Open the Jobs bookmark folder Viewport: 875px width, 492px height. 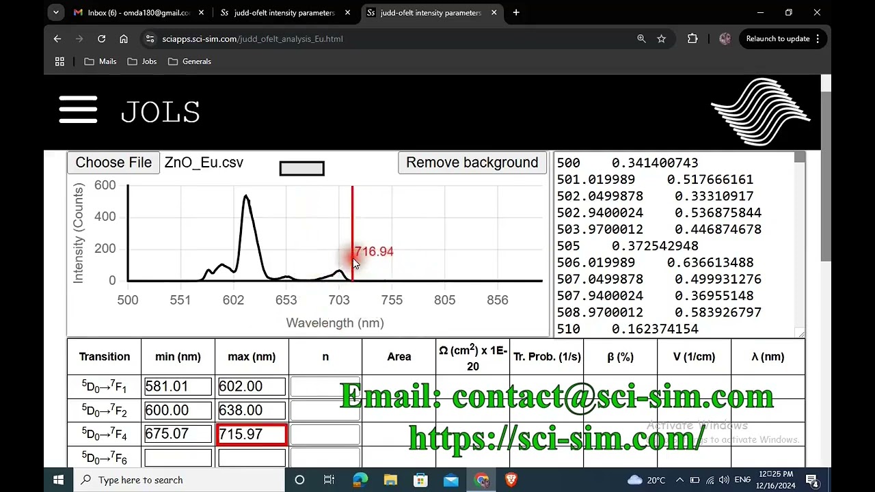coord(142,61)
